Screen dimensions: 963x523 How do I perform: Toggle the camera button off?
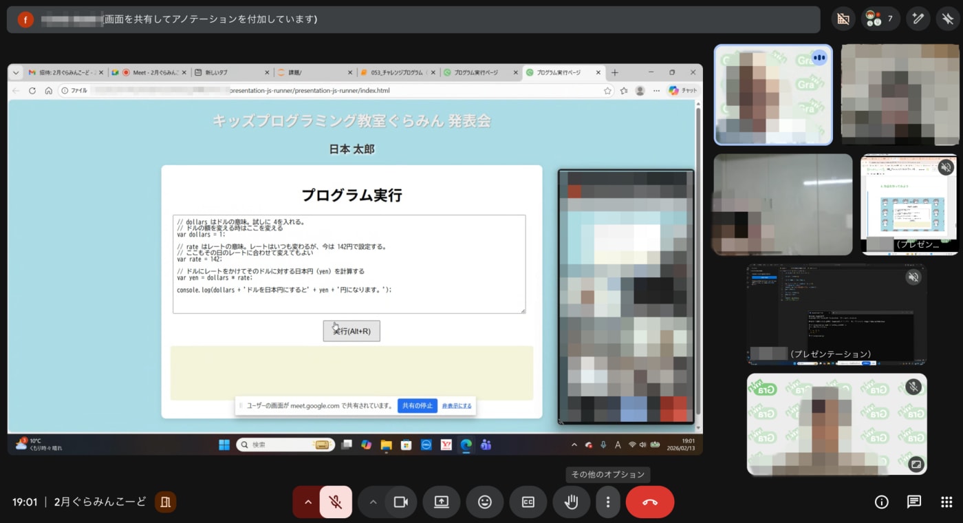tap(401, 502)
